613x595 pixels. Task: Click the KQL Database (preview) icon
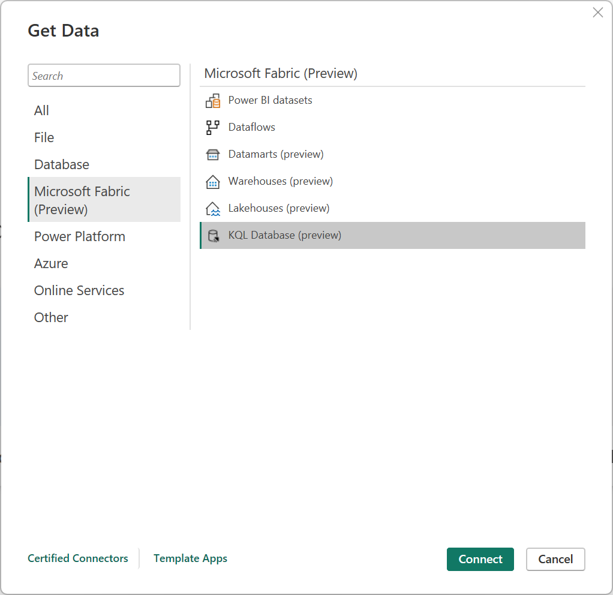215,235
